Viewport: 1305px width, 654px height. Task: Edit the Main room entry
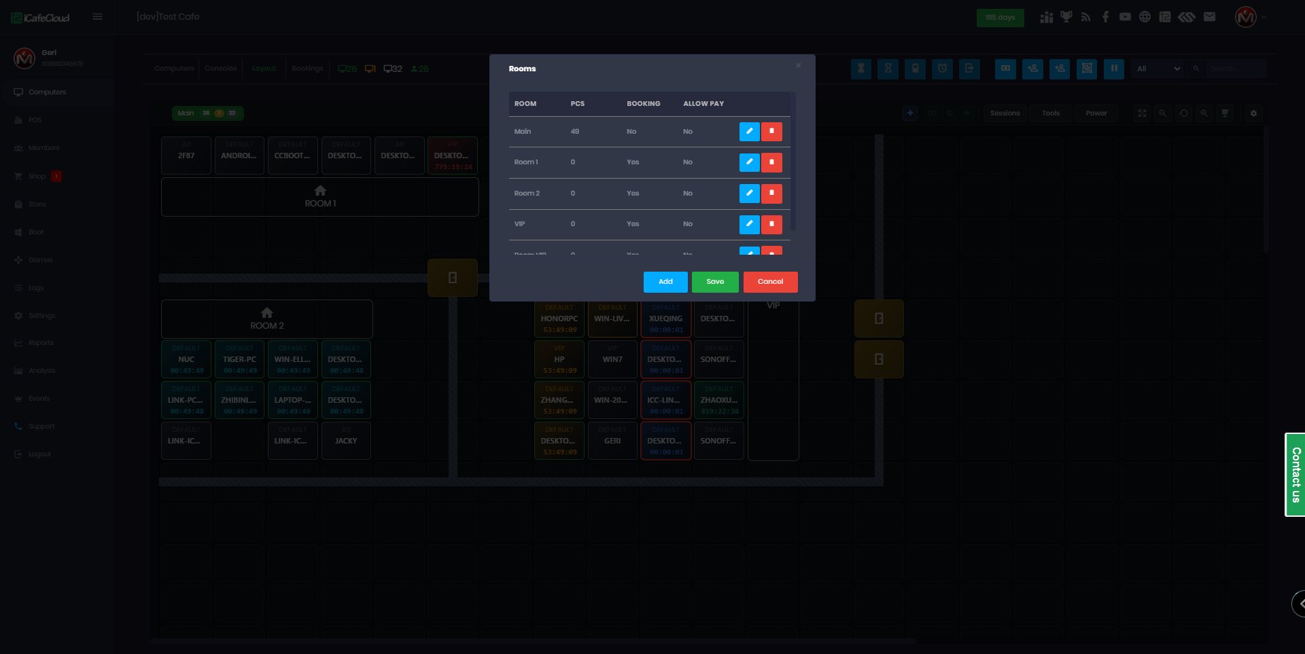749,131
